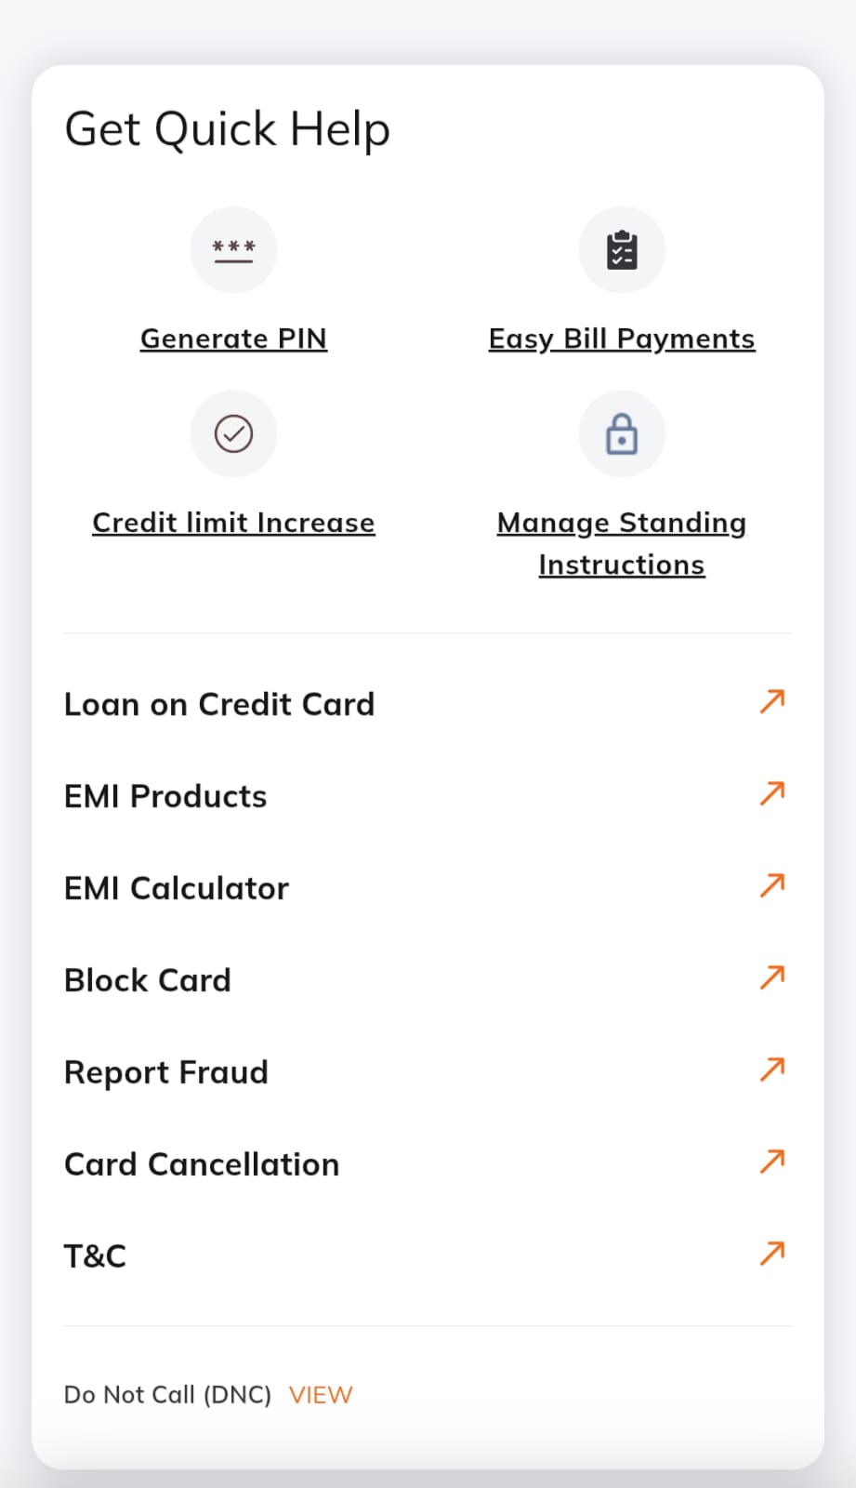
Task: Click the arrow icon beside Card Cancellation
Action: 772,1162
